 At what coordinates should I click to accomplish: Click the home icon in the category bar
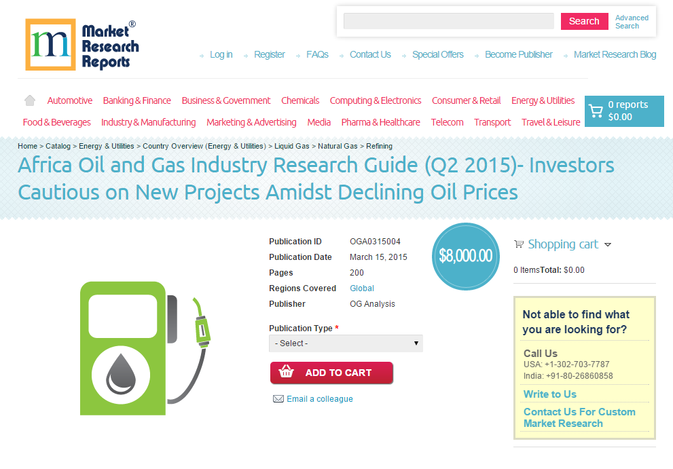click(x=29, y=100)
